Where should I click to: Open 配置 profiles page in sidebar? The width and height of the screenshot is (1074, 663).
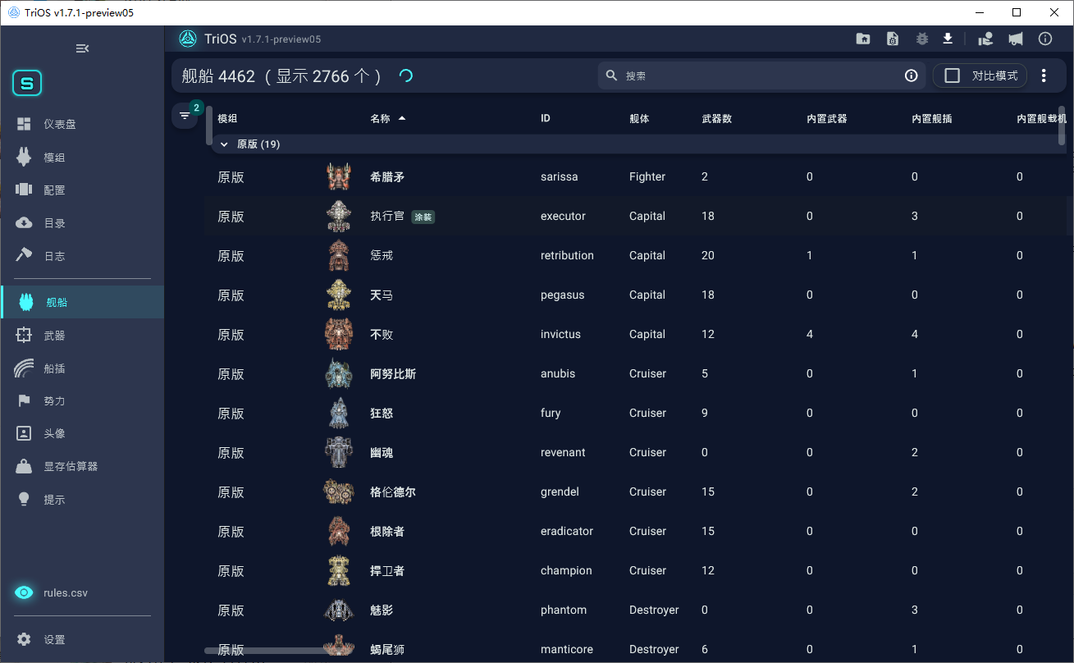point(82,190)
